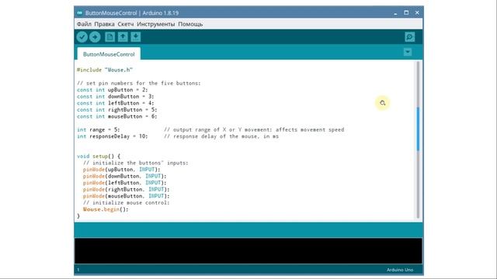
Task: Click the Upload arrow button
Action: [95, 37]
